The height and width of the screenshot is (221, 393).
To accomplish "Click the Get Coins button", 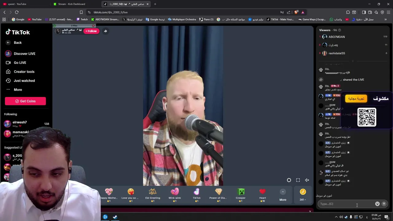I will 25,101.
